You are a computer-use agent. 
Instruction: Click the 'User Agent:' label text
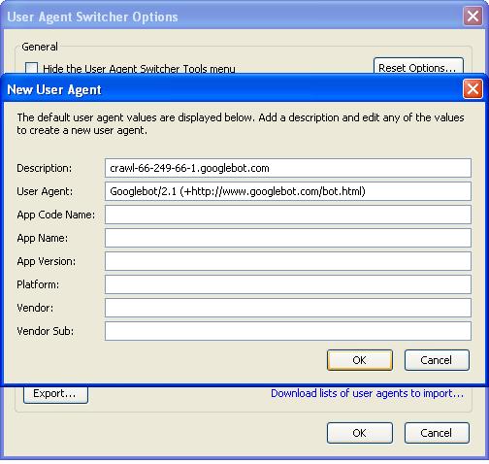(45, 191)
